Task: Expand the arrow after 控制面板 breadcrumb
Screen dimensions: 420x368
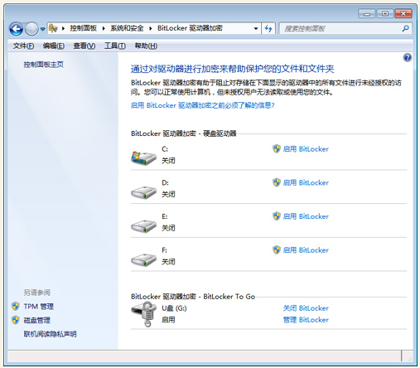Action: click(x=104, y=28)
